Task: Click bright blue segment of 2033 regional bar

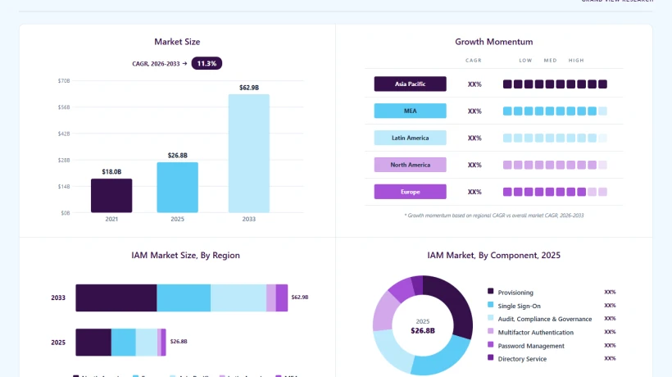Action: click(184, 298)
